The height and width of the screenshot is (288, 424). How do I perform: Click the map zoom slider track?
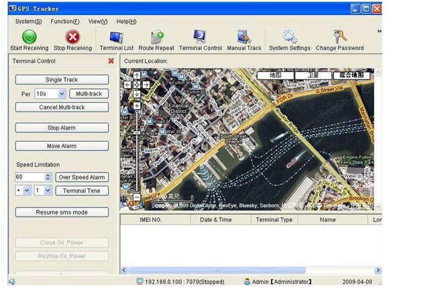137,160
